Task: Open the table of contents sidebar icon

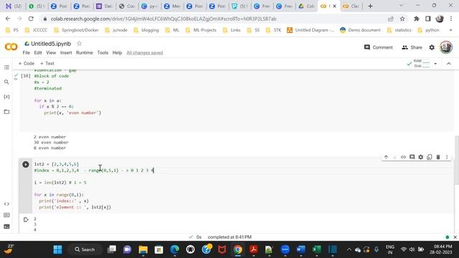Action: (6, 67)
